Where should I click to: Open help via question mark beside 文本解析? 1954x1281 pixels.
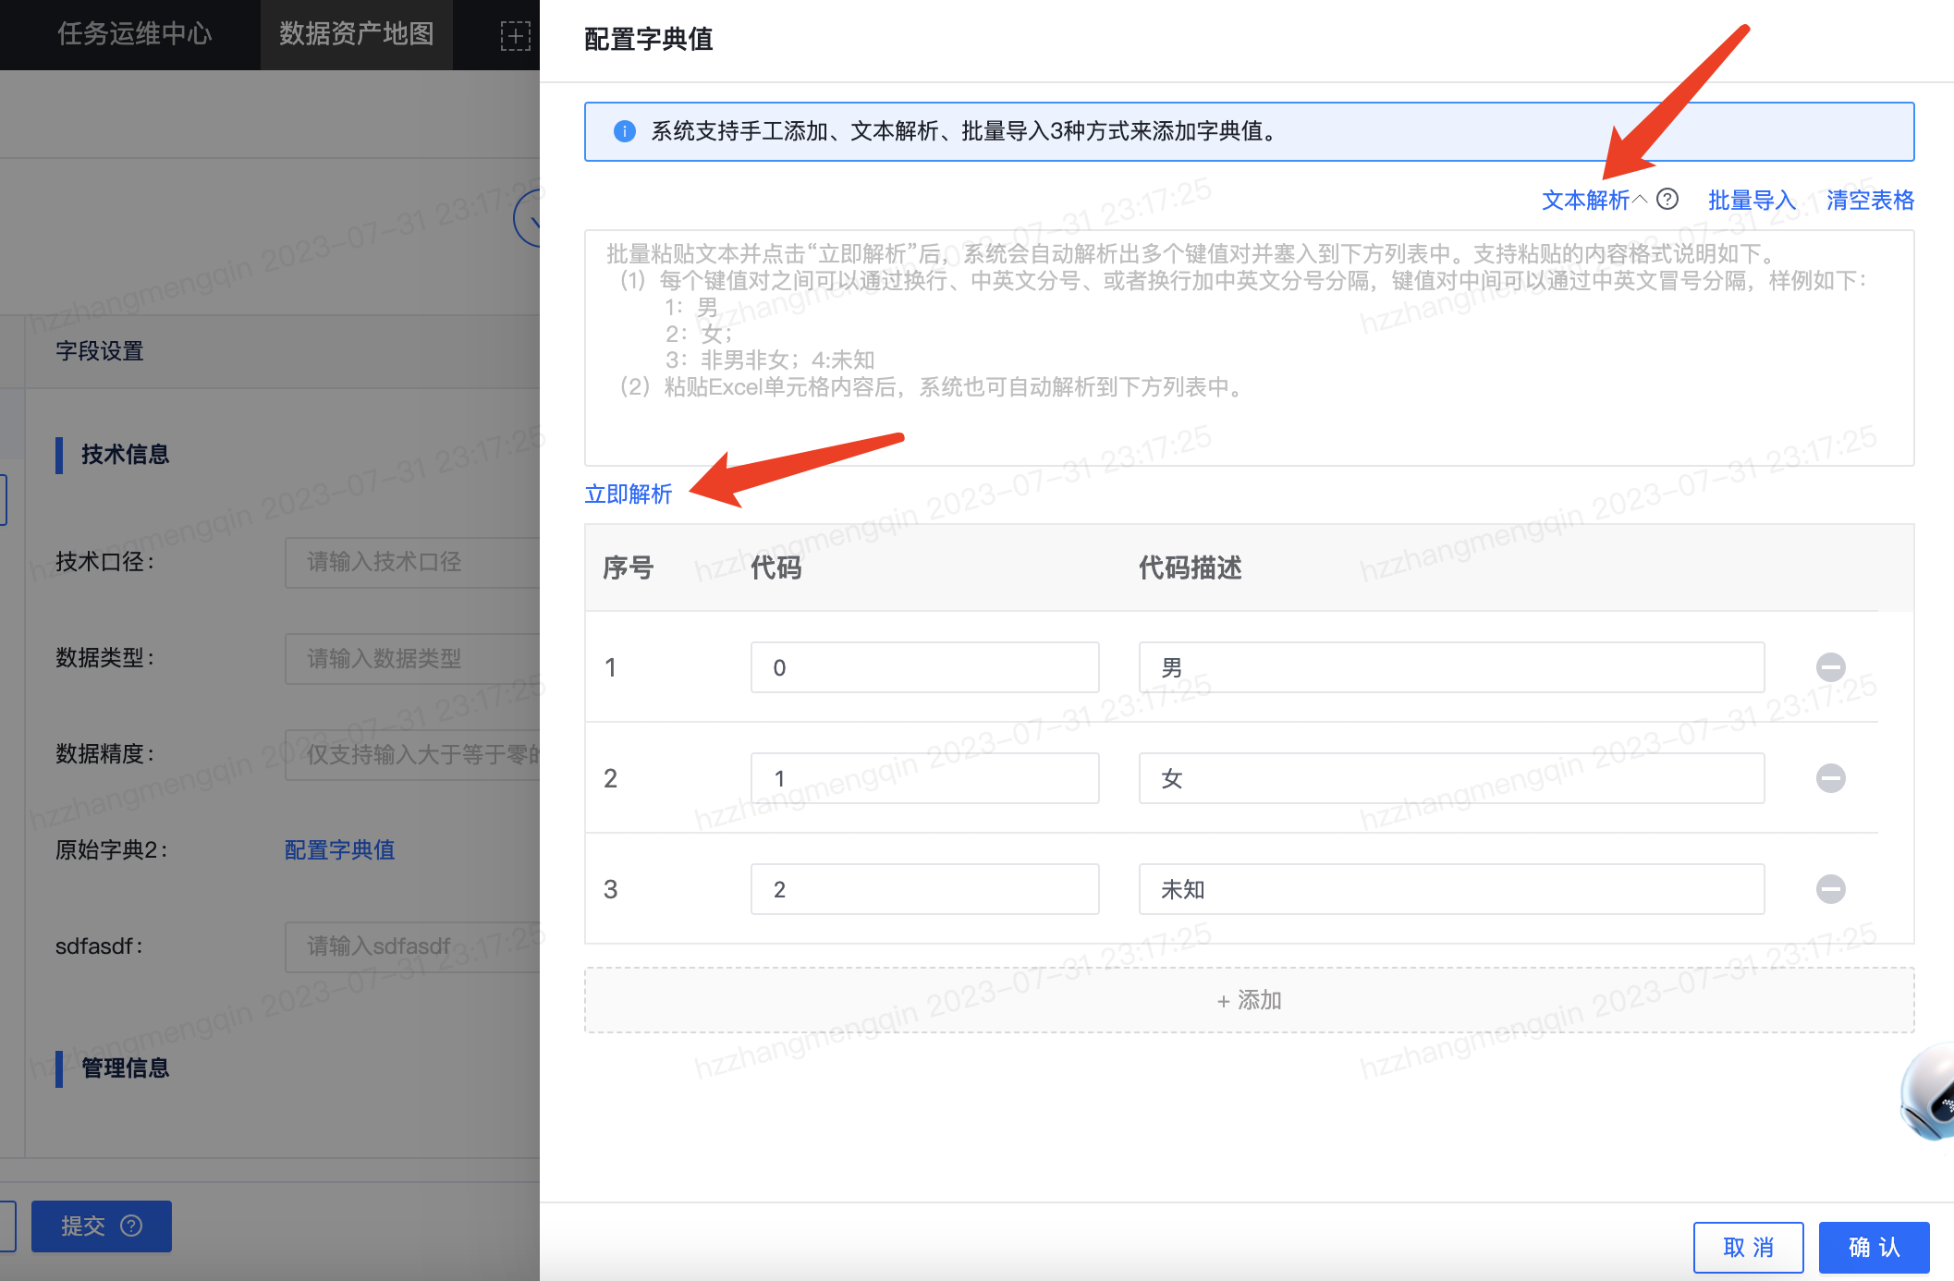pyautogui.click(x=1667, y=199)
